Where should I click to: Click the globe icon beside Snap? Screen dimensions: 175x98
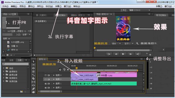65,70
